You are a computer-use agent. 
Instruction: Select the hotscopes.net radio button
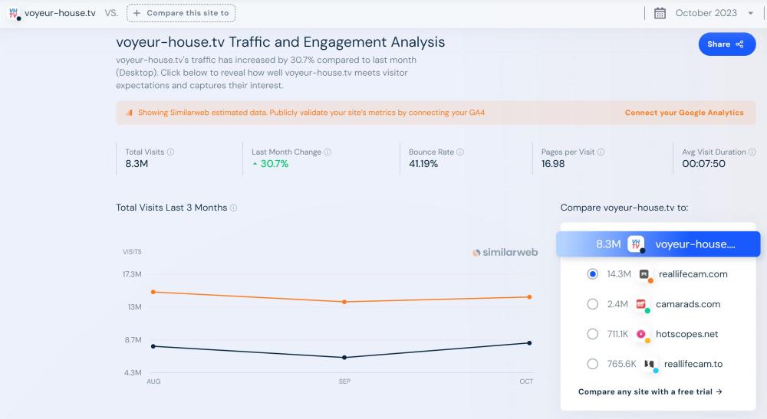[x=592, y=334]
